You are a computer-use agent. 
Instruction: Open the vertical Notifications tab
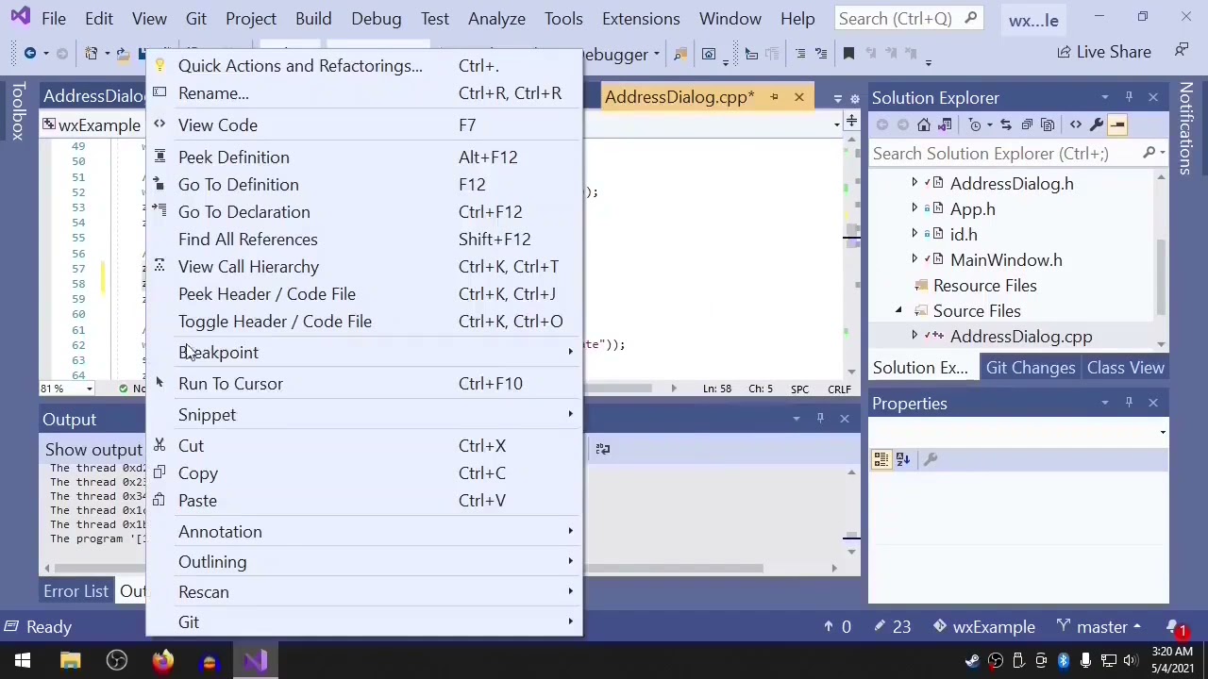tap(1186, 128)
